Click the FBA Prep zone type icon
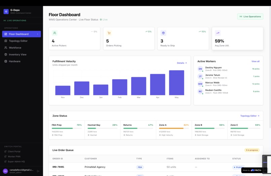Viewport: 271px width, 176px height. click(52, 135)
